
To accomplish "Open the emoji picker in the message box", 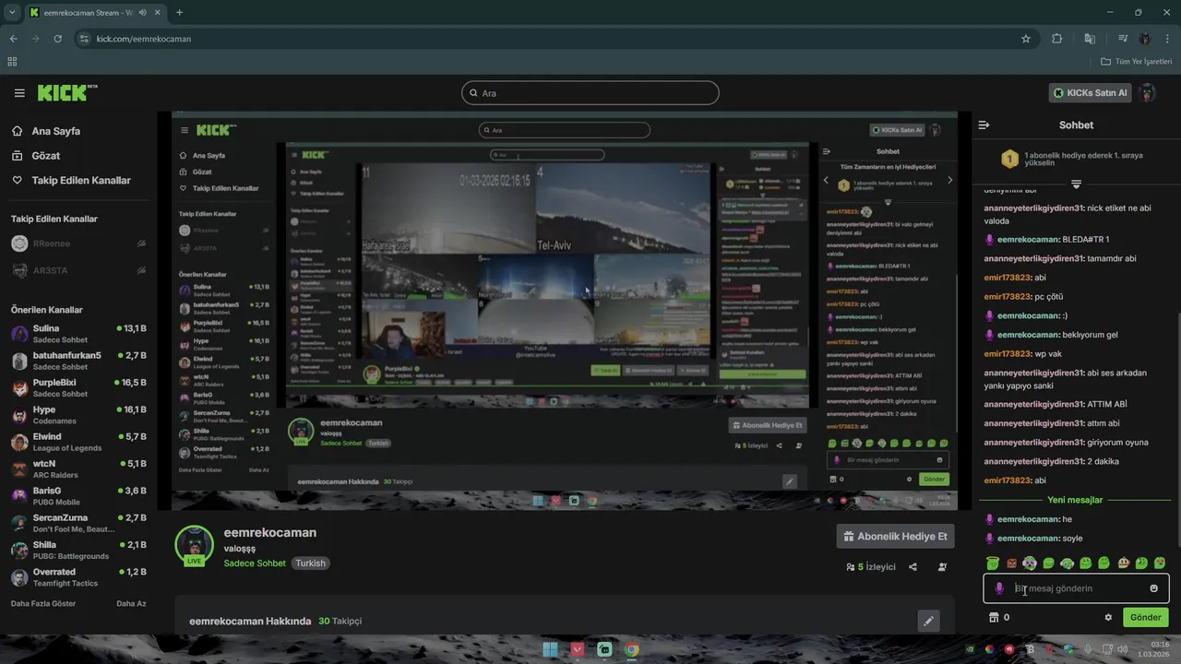I will [x=1153, y=588].
